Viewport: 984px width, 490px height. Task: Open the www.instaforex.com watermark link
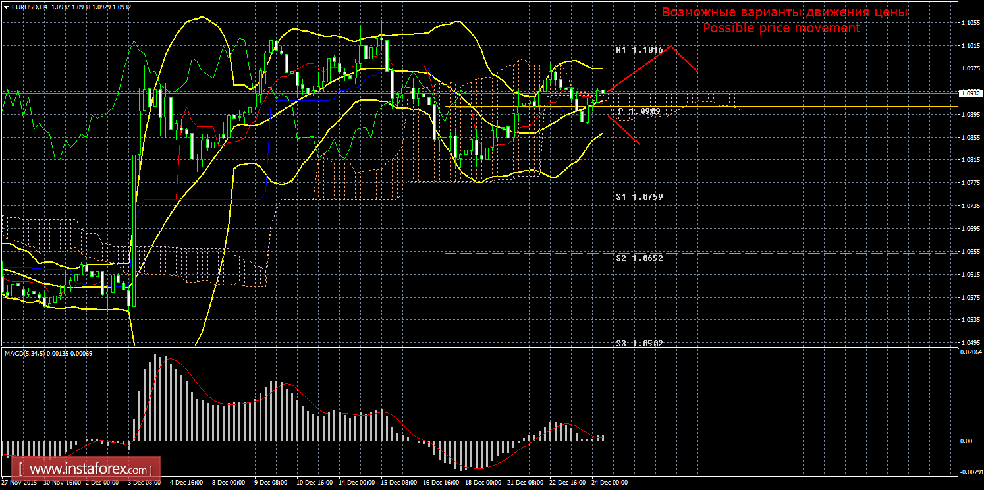[x=90, y=470]
